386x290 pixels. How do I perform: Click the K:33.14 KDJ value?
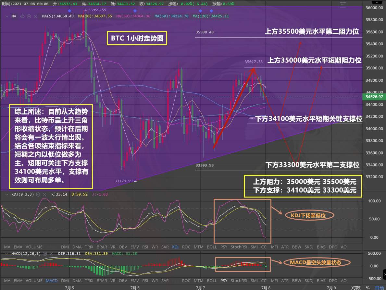tap(59, 194)
